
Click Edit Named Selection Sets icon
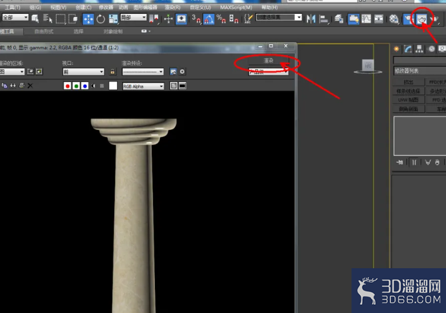(x=248, y=19)
